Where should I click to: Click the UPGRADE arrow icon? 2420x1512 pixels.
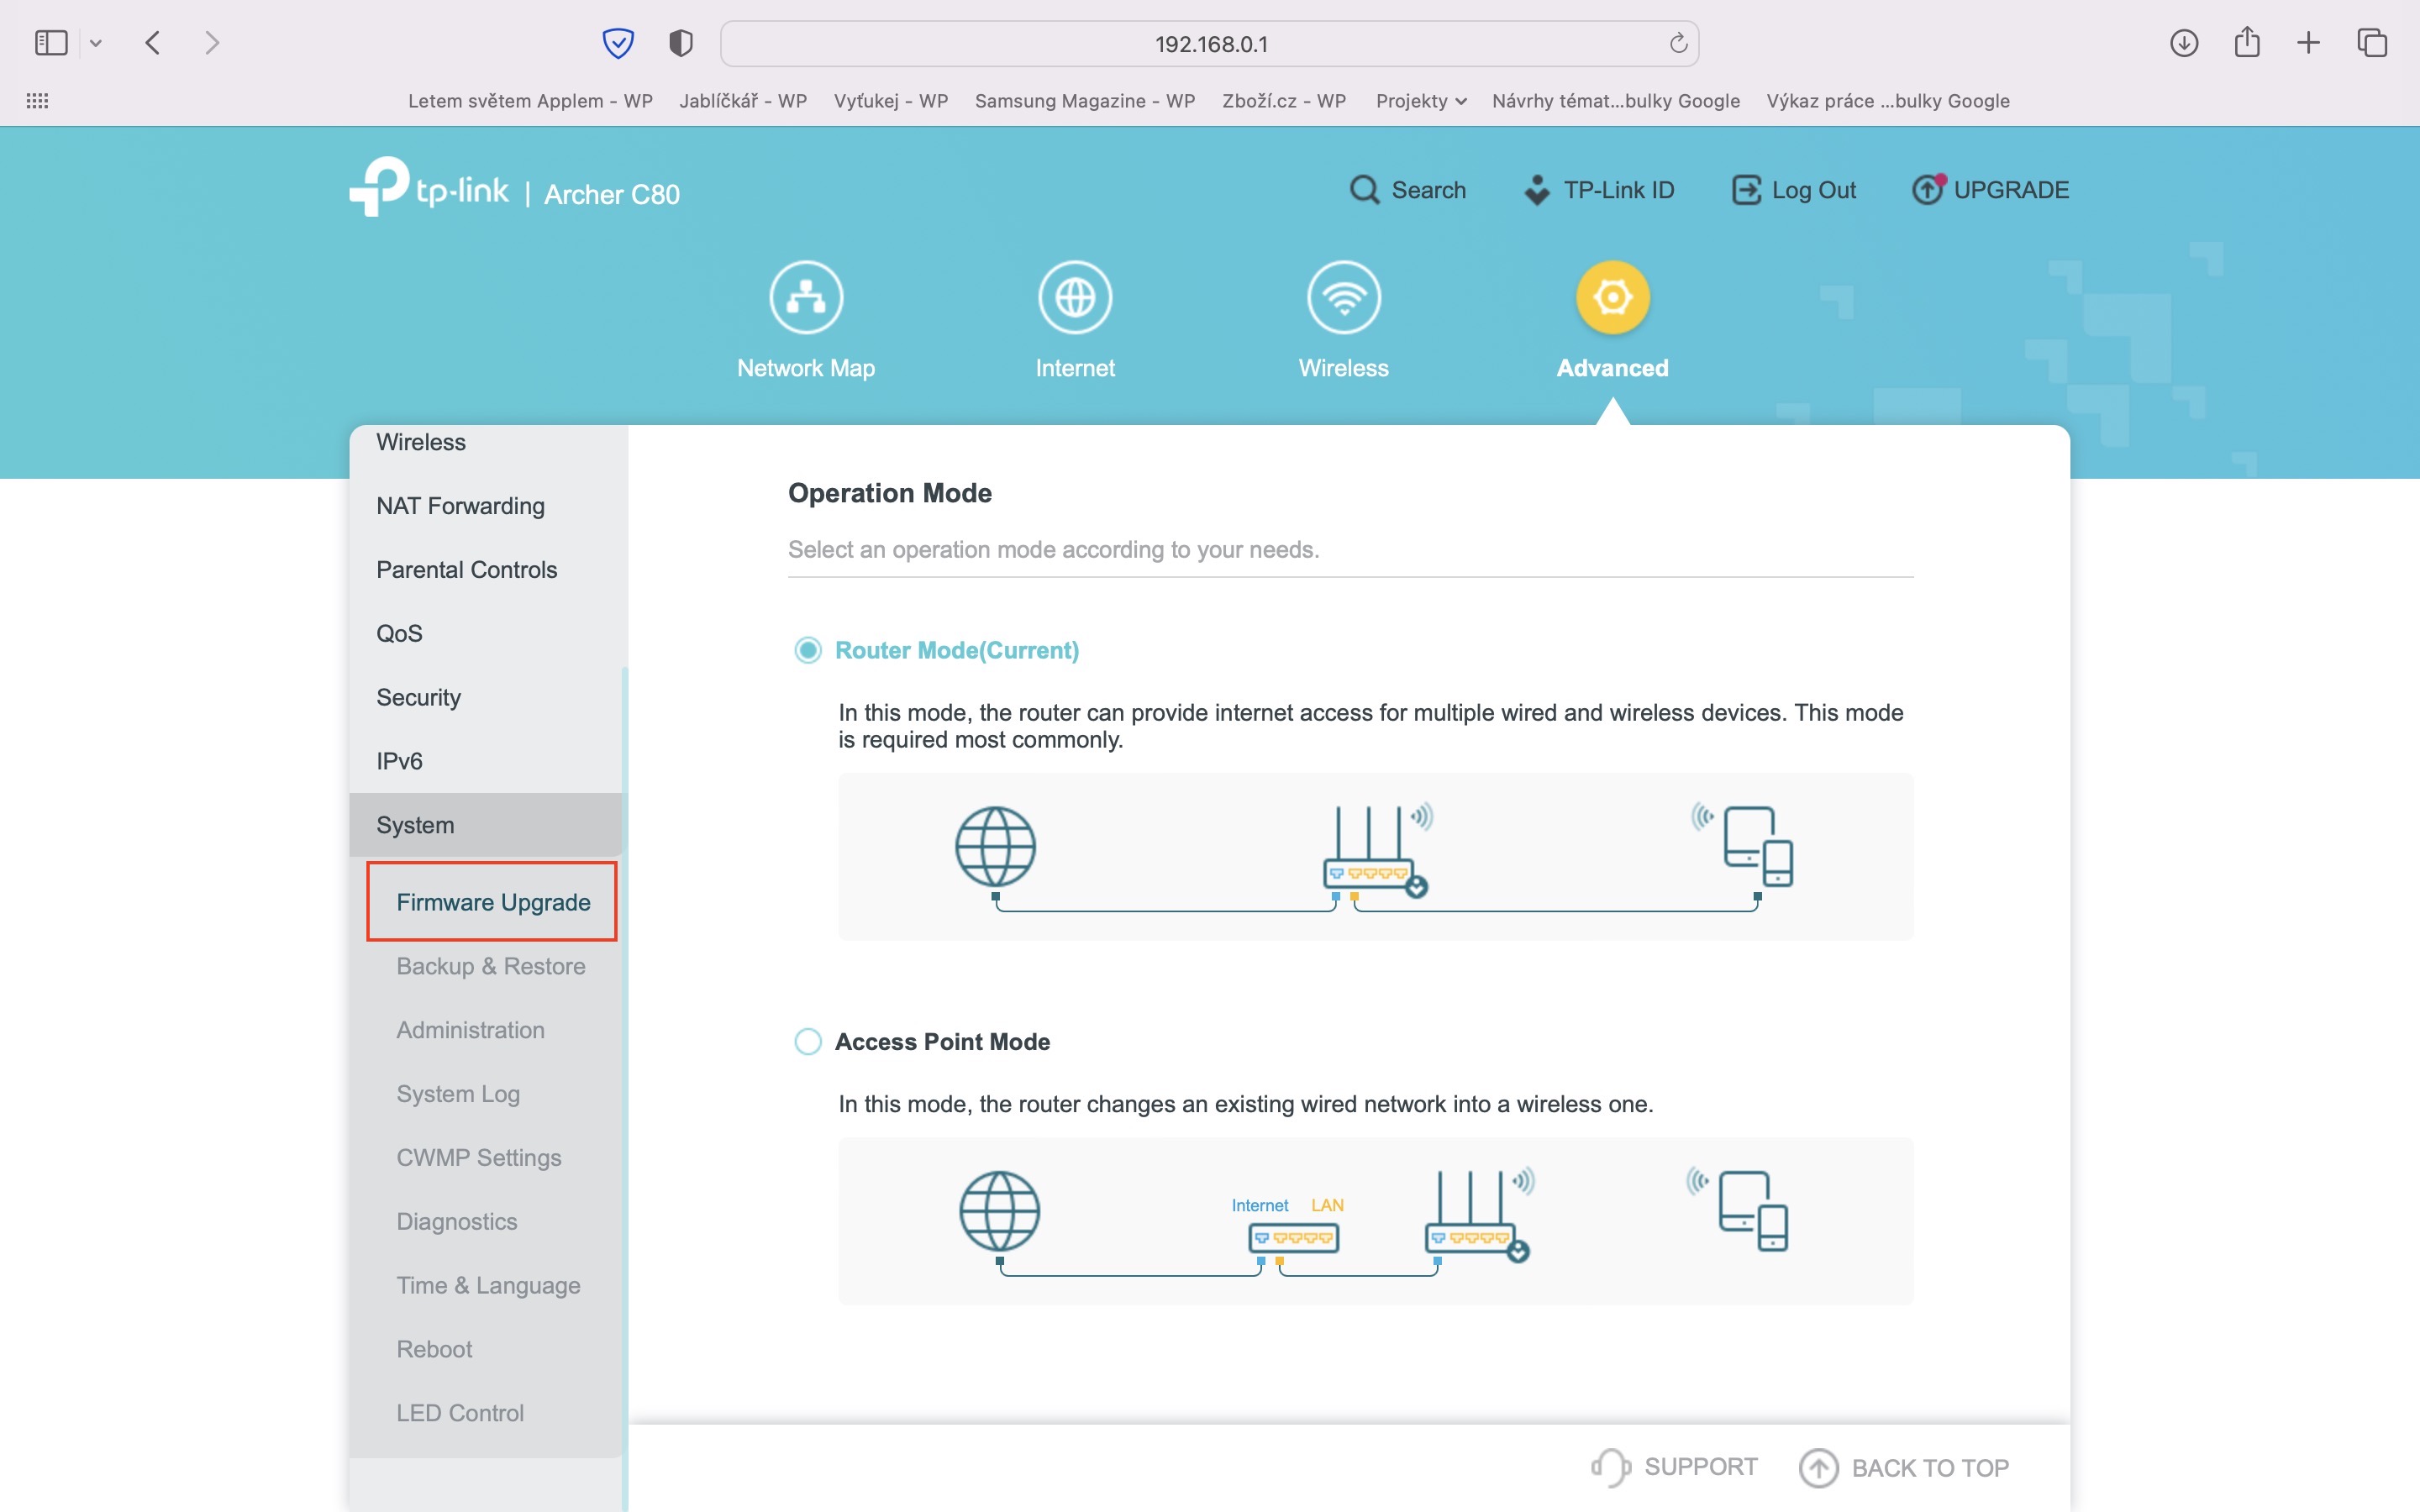click(1927, 190)
